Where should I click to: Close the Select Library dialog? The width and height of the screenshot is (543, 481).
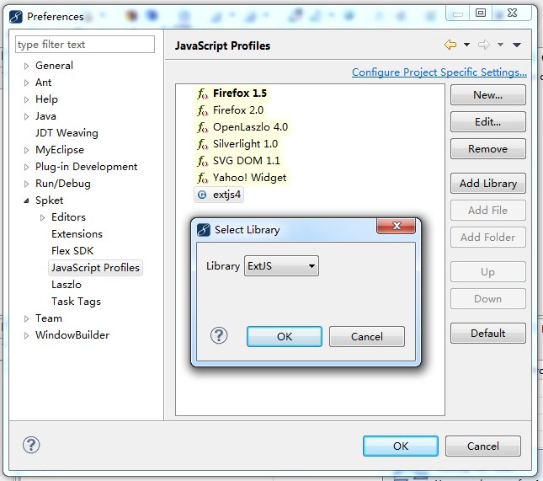point(397,226)
